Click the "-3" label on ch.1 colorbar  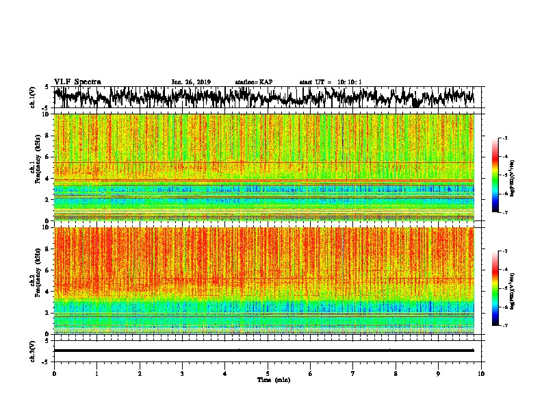point(504,138)
